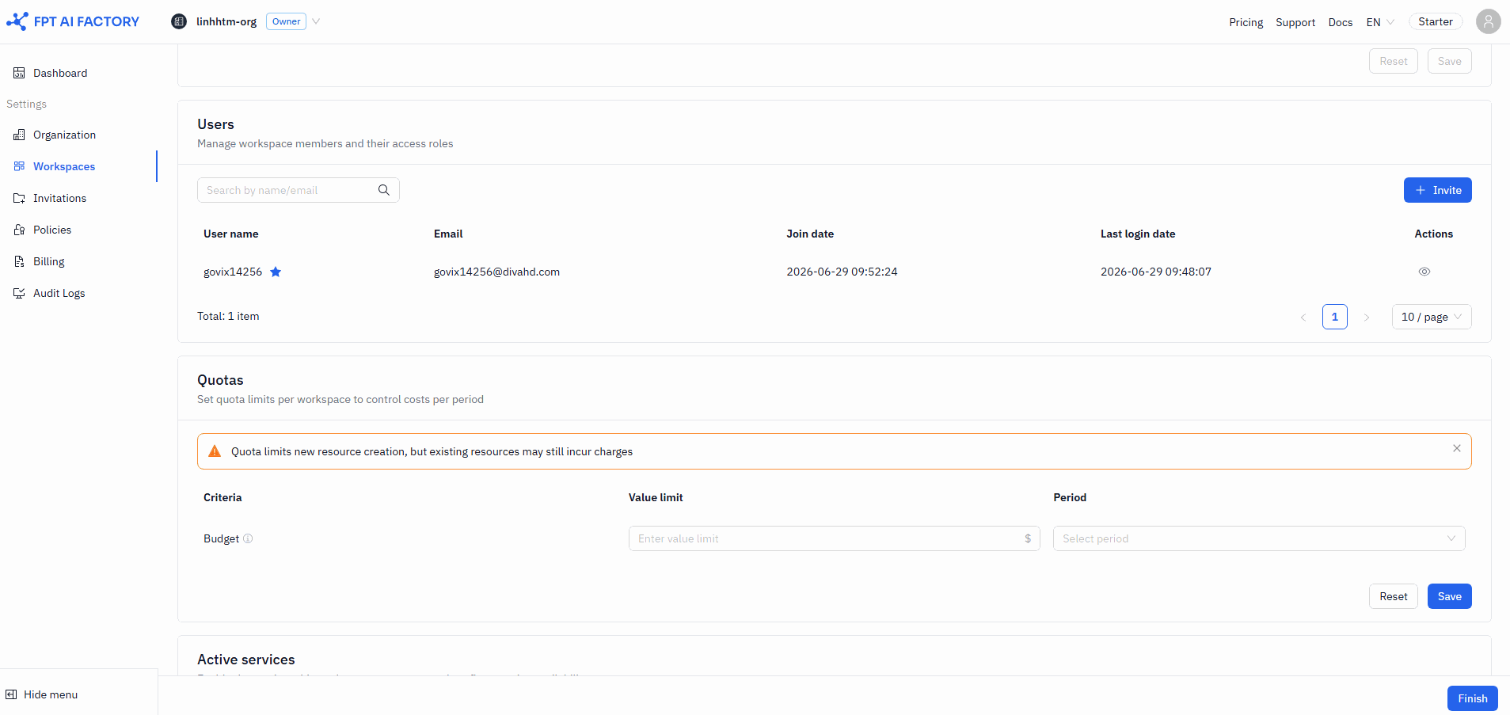Click join date 2026-06-29 09:52:24
Screen dimensions: 1510x715
842,272
